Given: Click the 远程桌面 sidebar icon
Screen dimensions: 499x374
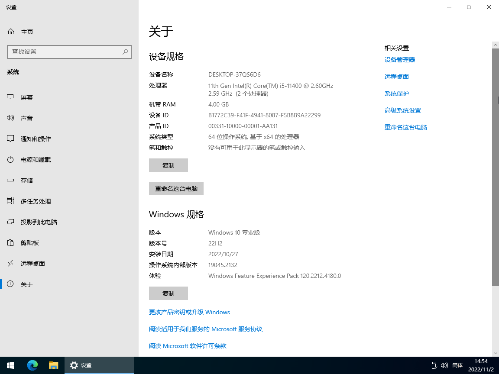Looking at the screenshot, I should [10, 263].
